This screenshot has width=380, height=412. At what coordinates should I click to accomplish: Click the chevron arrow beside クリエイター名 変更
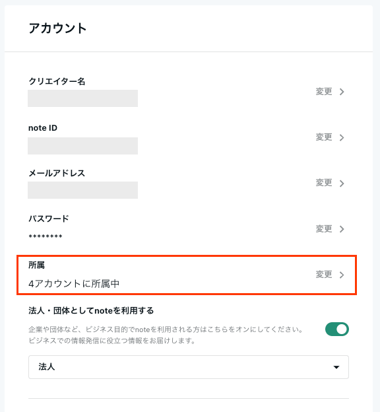pyautogui.click(x=342, y=92)
